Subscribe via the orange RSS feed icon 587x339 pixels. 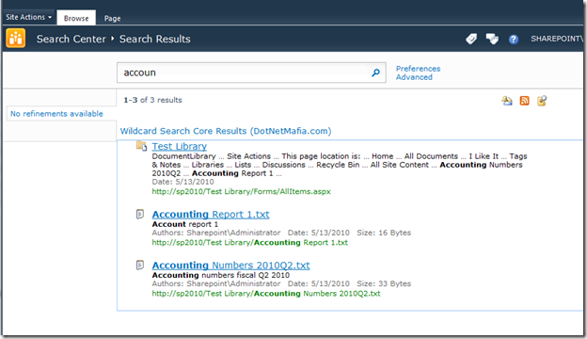(x=525, y=101)
